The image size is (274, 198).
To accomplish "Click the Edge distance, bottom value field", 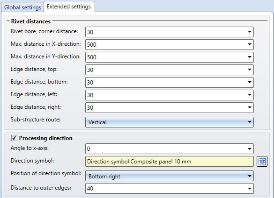I will [170, 82].
